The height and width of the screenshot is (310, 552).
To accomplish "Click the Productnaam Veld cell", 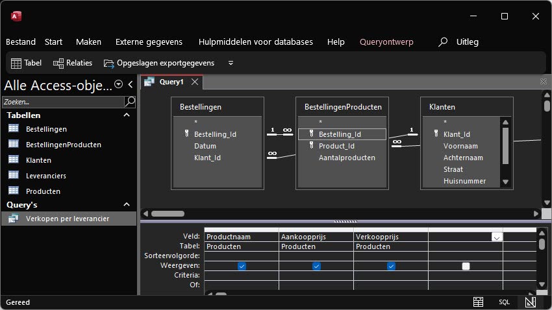I will point(242,237).
